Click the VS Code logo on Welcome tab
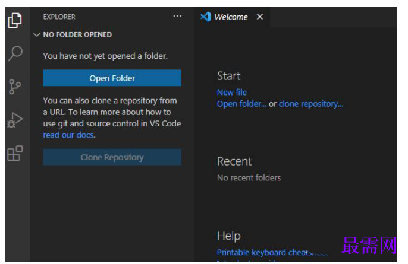 205,17
